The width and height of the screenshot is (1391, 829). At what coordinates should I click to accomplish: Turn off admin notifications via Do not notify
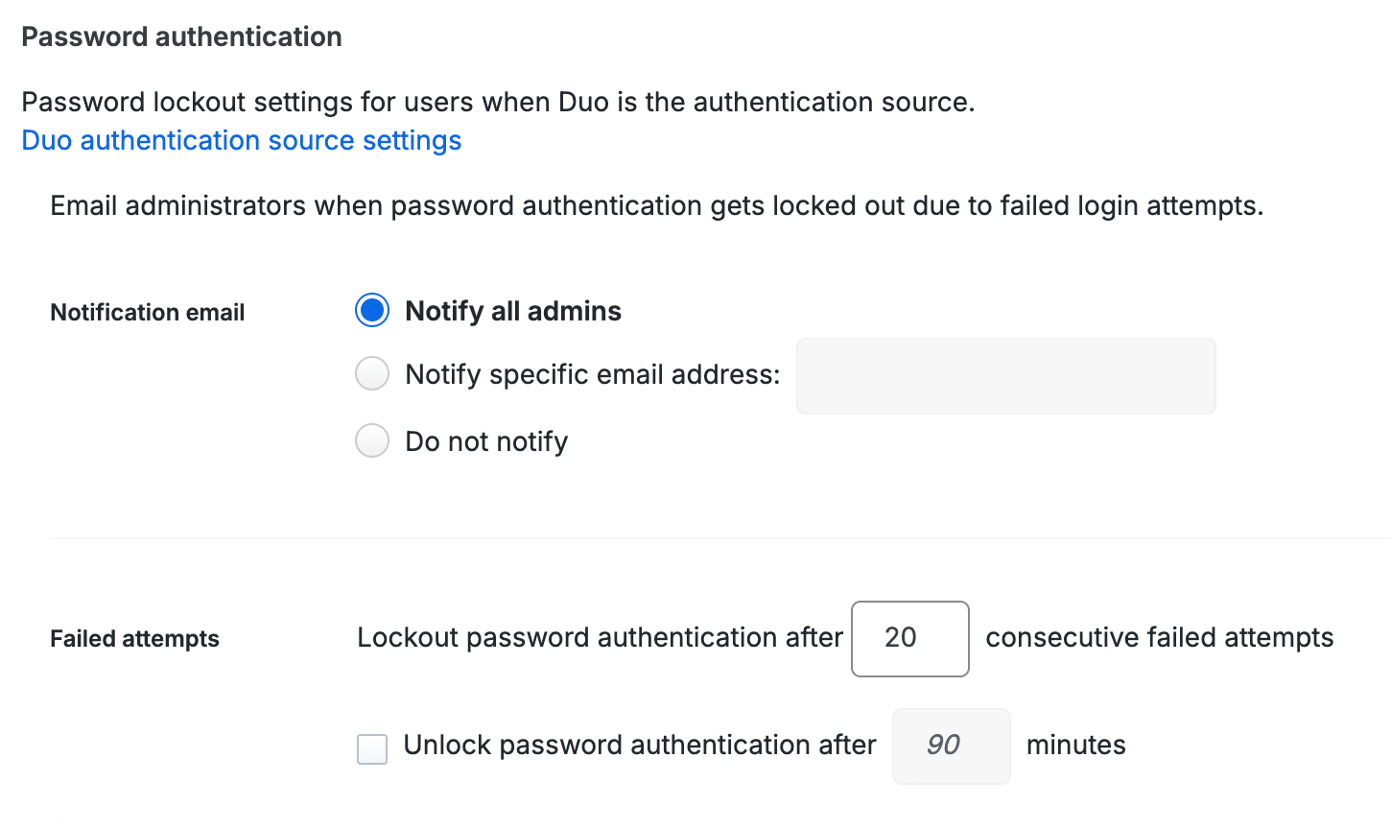(372, 440)
